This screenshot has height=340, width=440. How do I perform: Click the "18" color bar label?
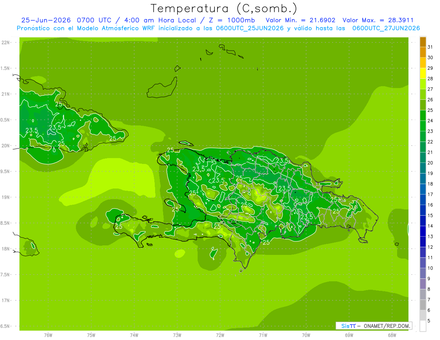[x=430, y=184]
